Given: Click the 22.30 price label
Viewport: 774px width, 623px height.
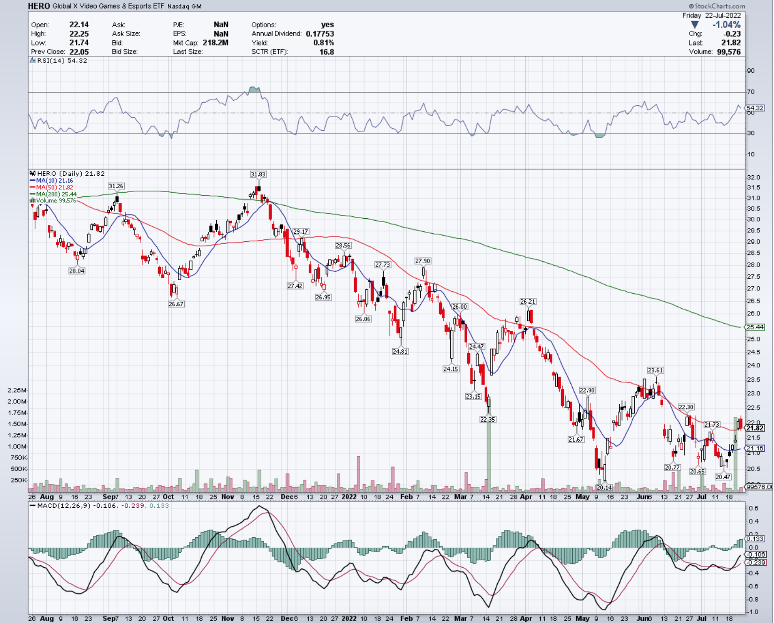Looking at the screenshot, I should pos(686,407).
